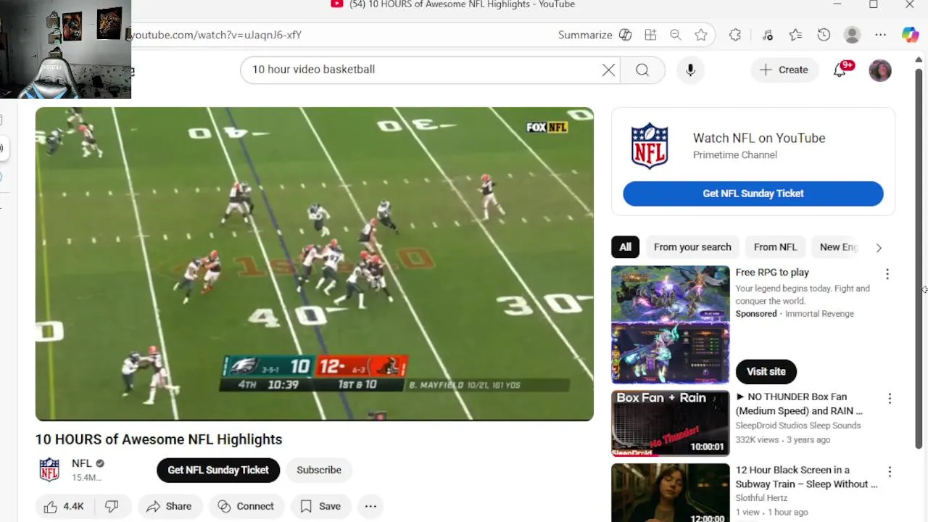
Task: Start voice search with microphone icon
Action: pyautogui.click(x=690, y=70)
